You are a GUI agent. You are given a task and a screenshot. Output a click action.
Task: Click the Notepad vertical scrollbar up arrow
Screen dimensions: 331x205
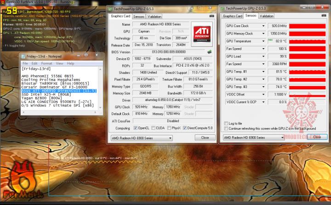[100, 69]
